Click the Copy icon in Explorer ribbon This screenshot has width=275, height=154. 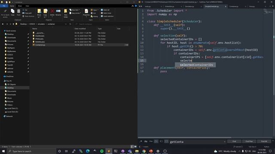click(x=12, y=12)
